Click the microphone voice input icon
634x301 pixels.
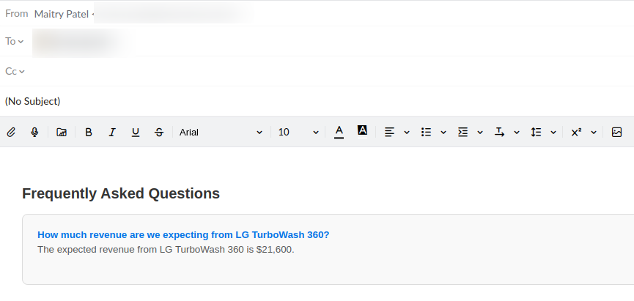34,133
